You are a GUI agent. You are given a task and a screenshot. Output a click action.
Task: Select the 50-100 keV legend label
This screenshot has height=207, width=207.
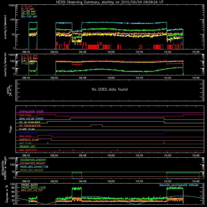click(29, 17)
